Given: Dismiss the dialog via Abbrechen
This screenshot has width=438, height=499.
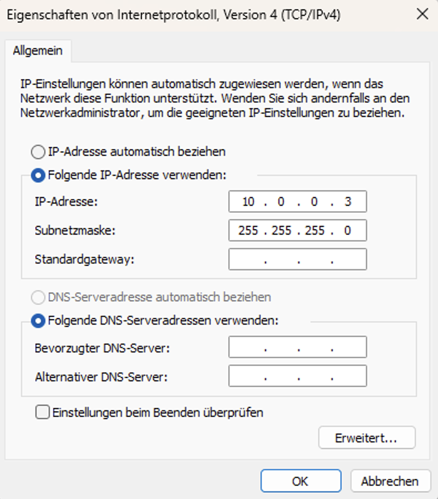Looking at the screenshot, I should click(x=389, y=481).
